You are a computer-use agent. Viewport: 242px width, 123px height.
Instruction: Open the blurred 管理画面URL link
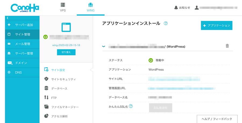[181, 88]
